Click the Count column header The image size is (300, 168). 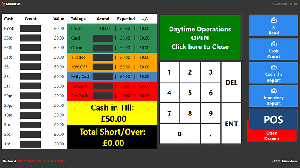click(x=30, y=19)
